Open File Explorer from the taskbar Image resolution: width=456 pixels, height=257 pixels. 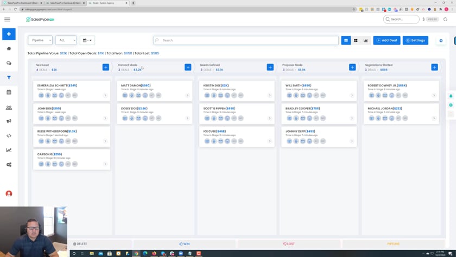coord(92,254)
